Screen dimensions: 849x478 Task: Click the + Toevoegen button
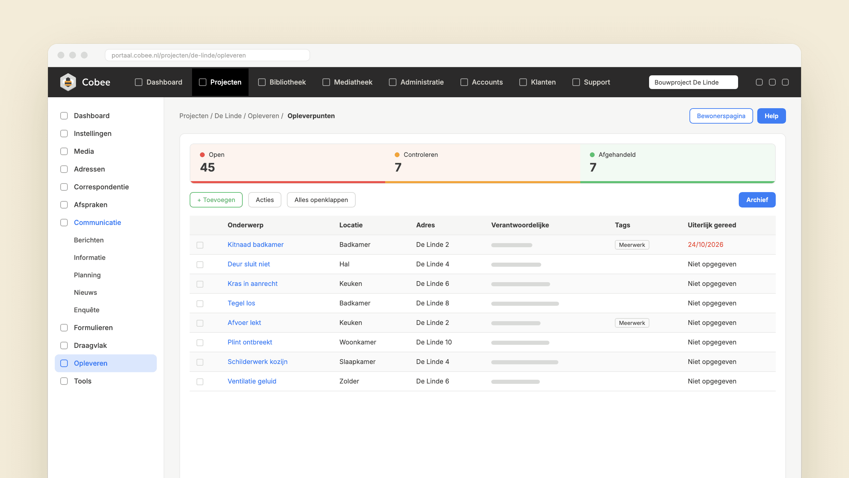(216, 200)
